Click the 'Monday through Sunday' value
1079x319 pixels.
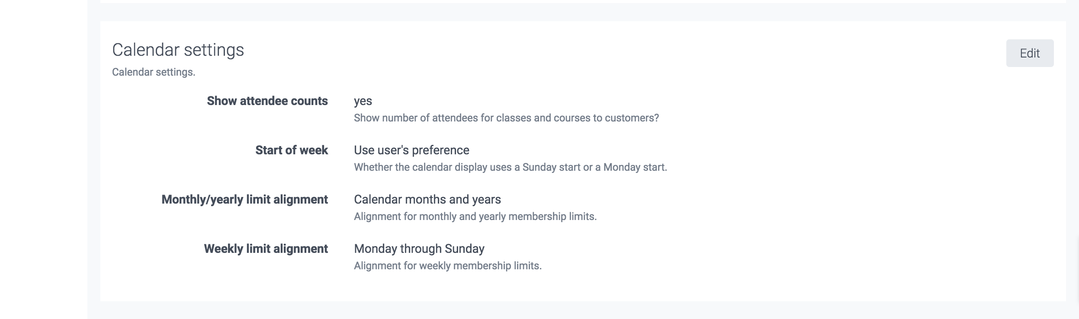(x=419, y=249)
